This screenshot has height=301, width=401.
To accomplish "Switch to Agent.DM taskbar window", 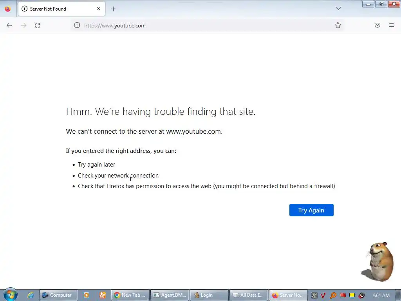I will [170, 295].
